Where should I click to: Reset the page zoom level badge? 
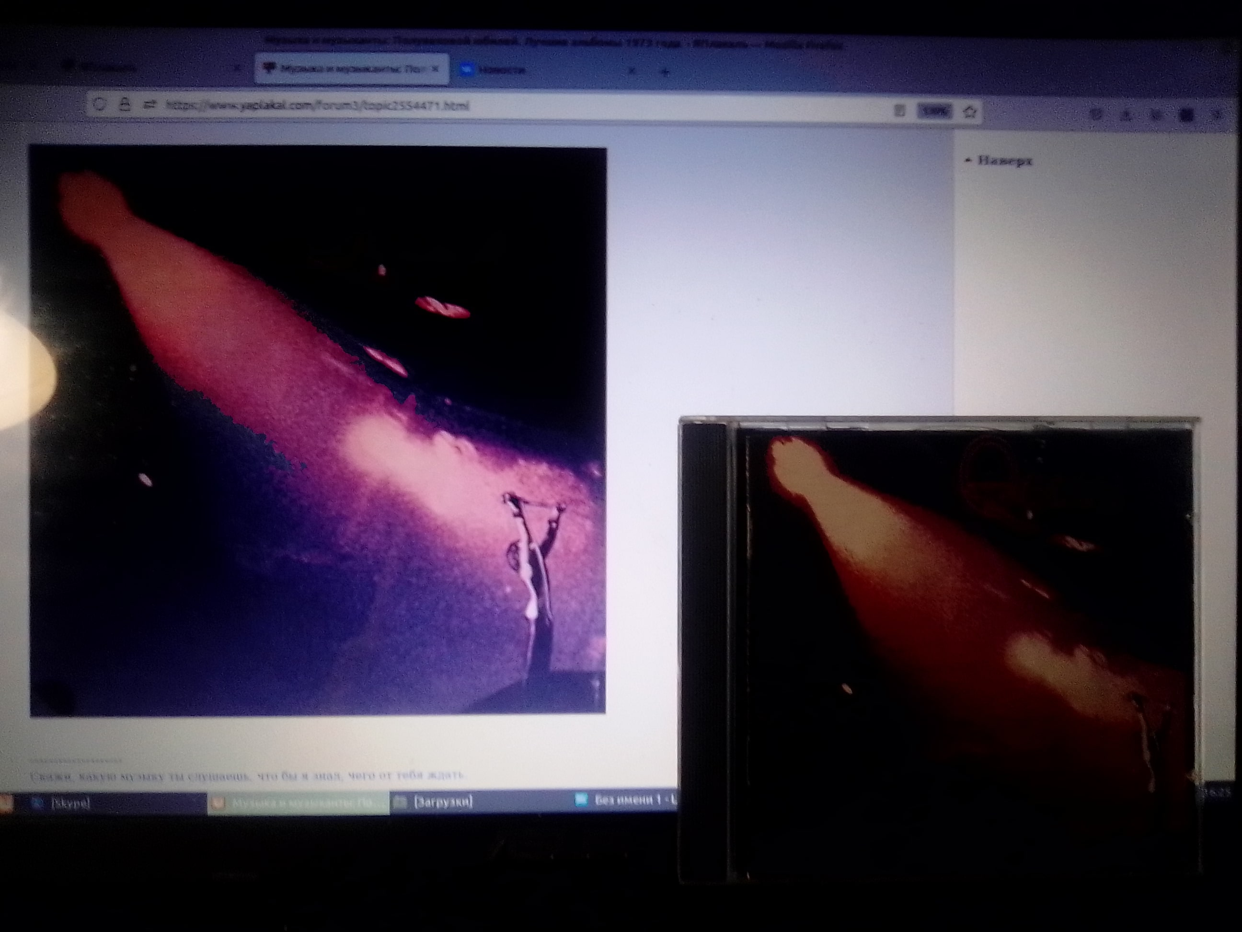(x=935, y=111)
